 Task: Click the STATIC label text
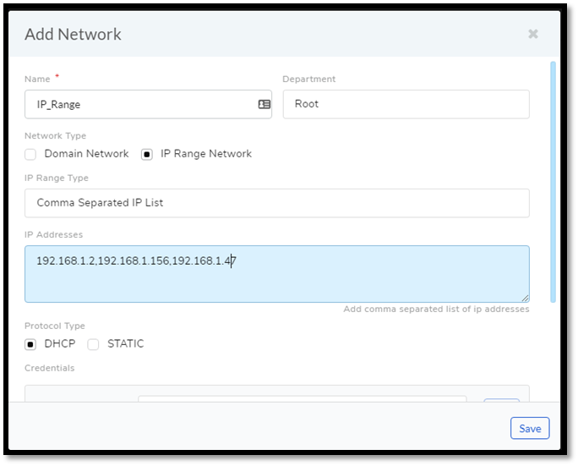tap(126, 344)
